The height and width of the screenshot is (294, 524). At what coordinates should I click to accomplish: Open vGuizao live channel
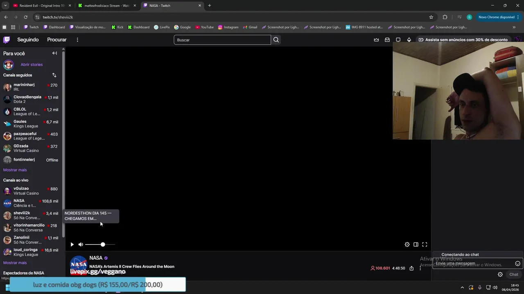point(31,191)
